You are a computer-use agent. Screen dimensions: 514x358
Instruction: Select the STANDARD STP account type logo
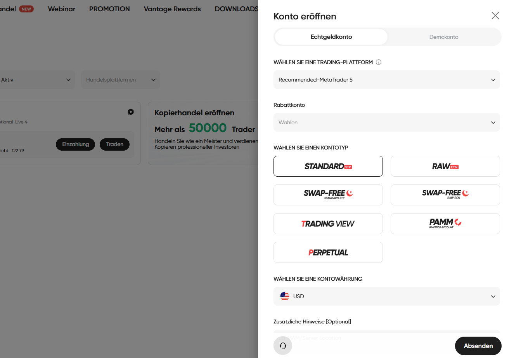point(328,166)
